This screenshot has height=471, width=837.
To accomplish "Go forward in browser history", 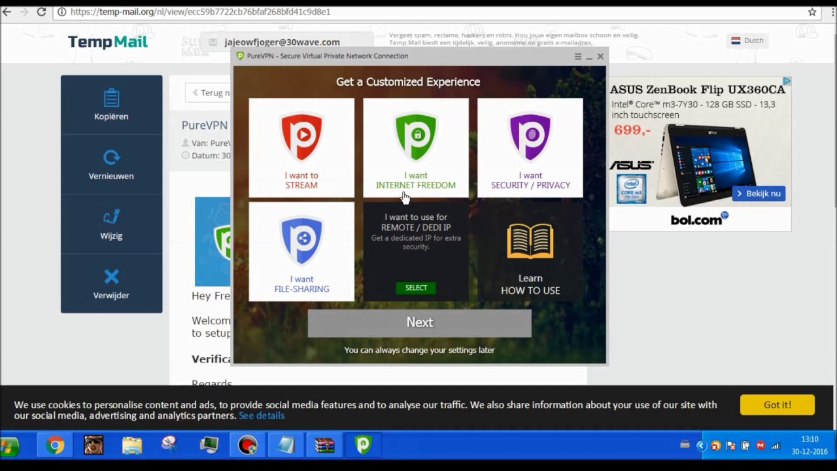I will point(24,12).
